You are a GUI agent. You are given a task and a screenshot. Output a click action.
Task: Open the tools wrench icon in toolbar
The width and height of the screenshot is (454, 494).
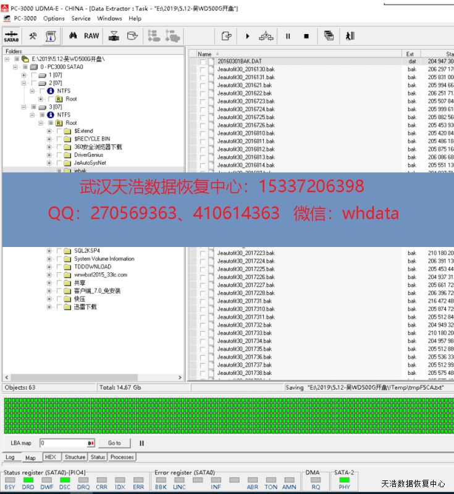tap(33, 36)
